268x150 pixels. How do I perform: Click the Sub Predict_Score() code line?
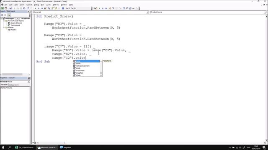(55, 16)
